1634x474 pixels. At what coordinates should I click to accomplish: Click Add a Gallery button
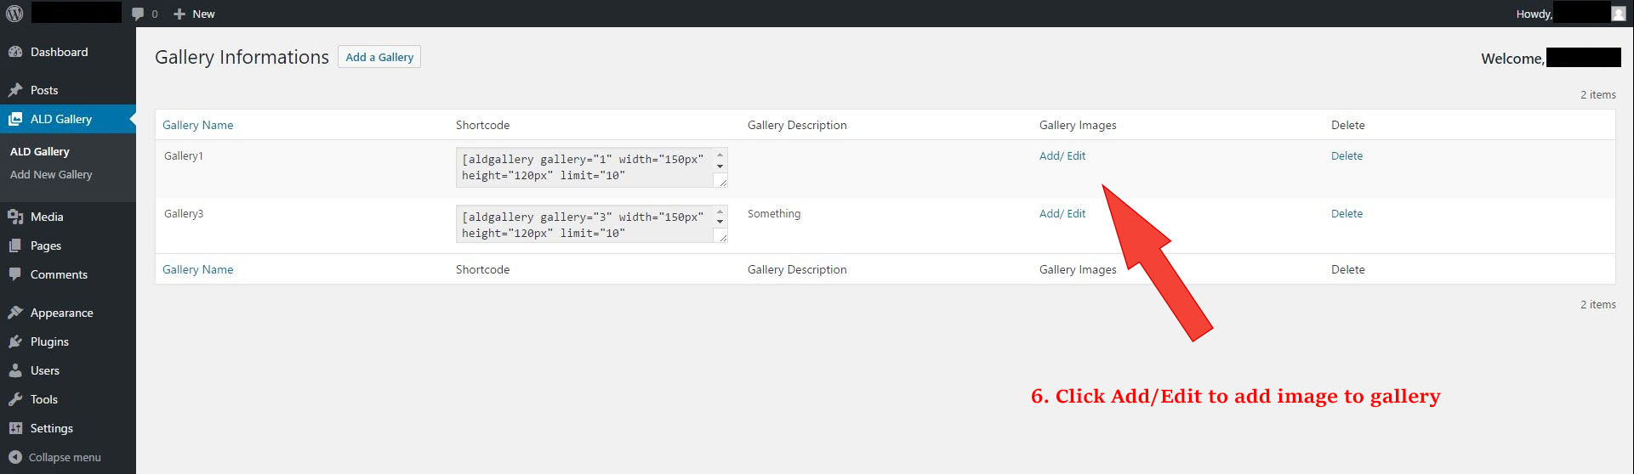tap(379, 57)
